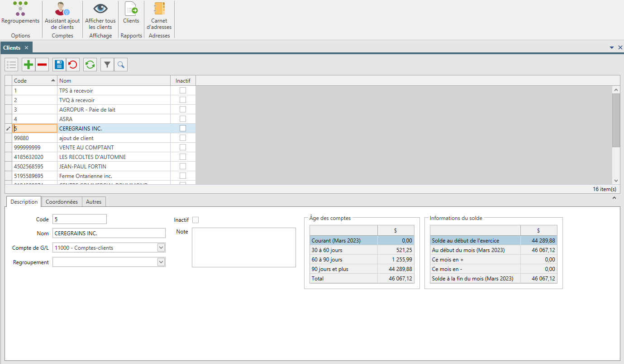Select the LES RECOLTES D'AUTOMNE row
The image size is (624, 364).
tap(100, 157)
